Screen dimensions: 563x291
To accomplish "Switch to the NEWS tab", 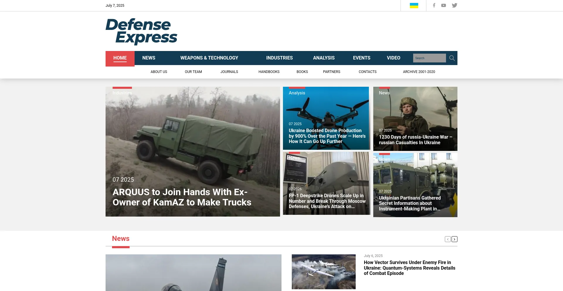I will (x=149, y=58).
